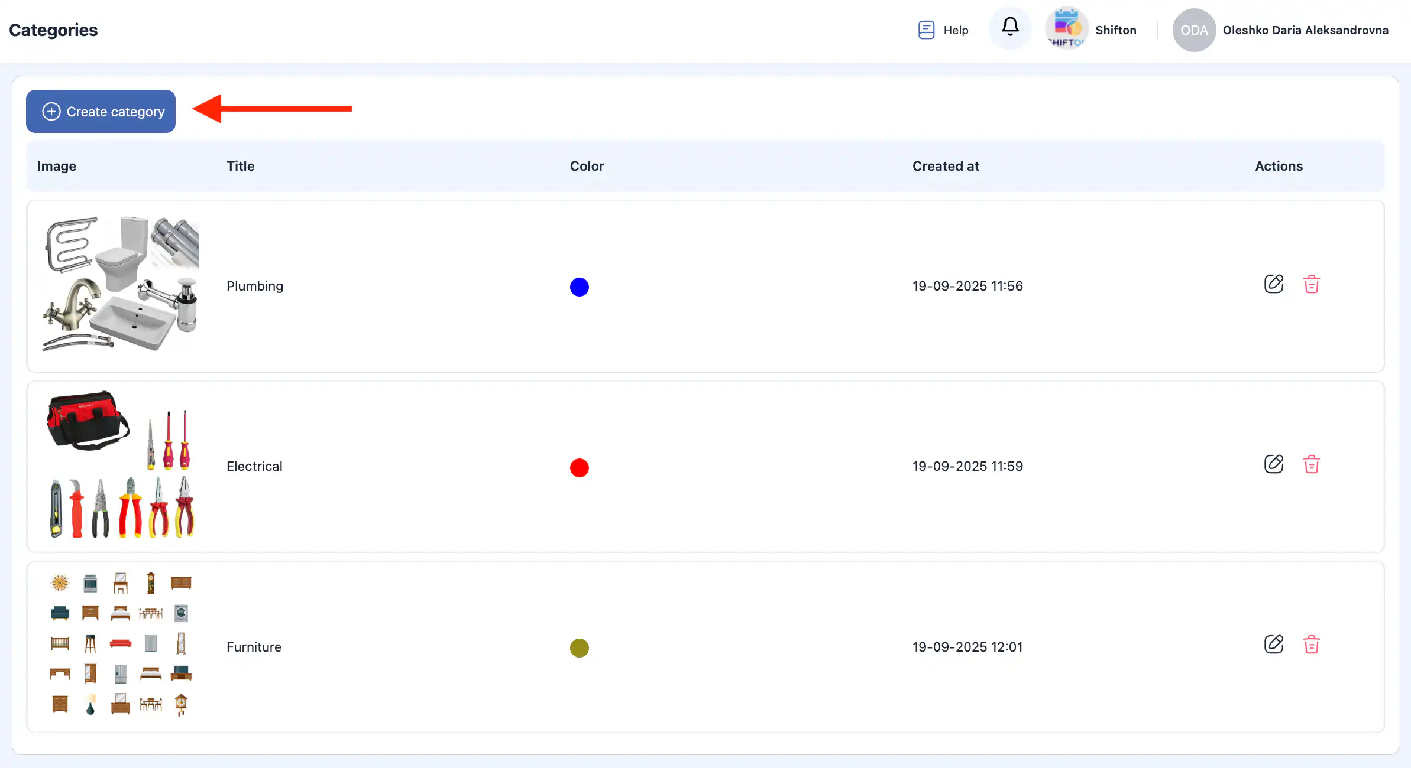Screen dimensions: 1411x768
Task: Click the red Electrical color dot
Action: (x=580, y=468)
